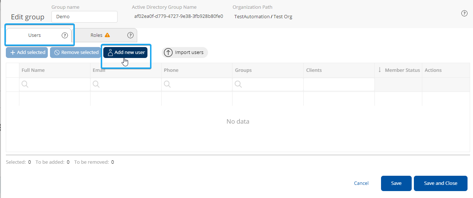Click the Cancel link
Screen dimensions: 473x198
coord(361,183)
